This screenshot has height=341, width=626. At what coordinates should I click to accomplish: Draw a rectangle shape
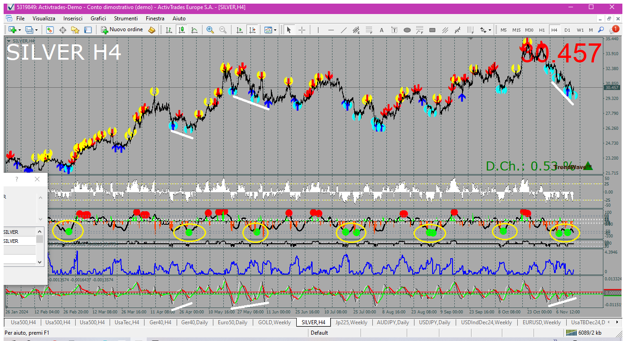pyautogui.click(x=433, y=30)
